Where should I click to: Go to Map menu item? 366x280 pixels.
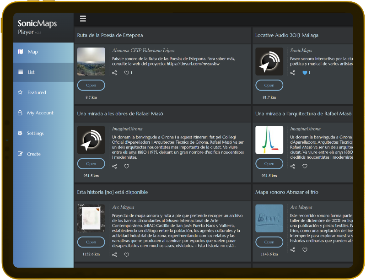(x=43, y=52)
